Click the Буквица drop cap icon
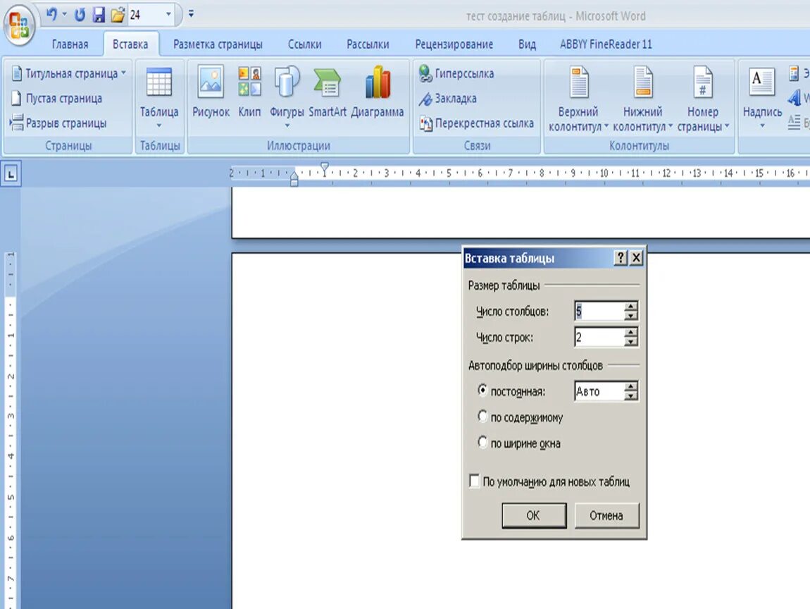 pos(795,122)
